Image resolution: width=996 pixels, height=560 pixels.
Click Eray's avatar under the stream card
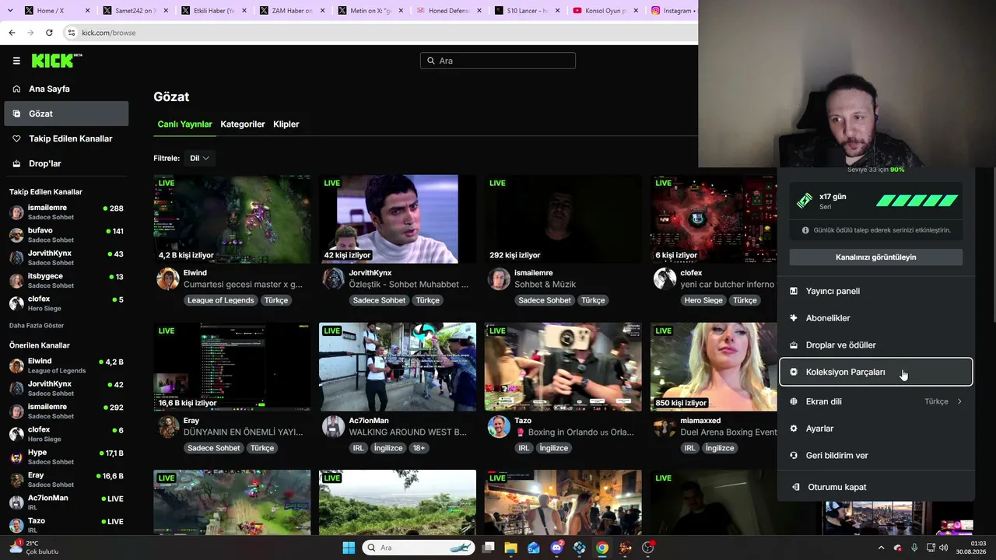coord(168,427)
